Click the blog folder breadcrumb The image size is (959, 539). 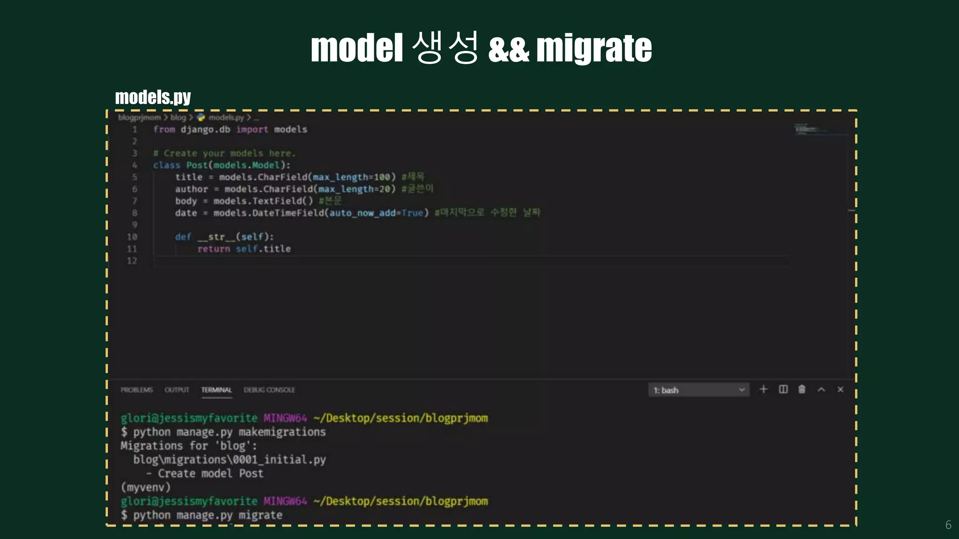(178, 117)
